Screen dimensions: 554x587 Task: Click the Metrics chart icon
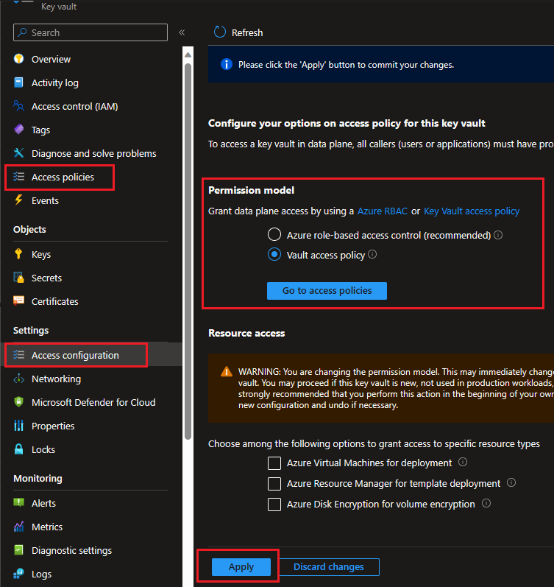(18, 527)
